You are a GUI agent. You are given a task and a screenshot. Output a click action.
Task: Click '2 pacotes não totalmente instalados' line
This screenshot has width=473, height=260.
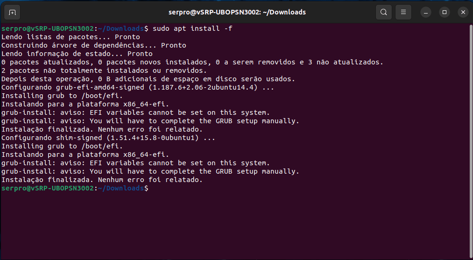coord(104,70)
